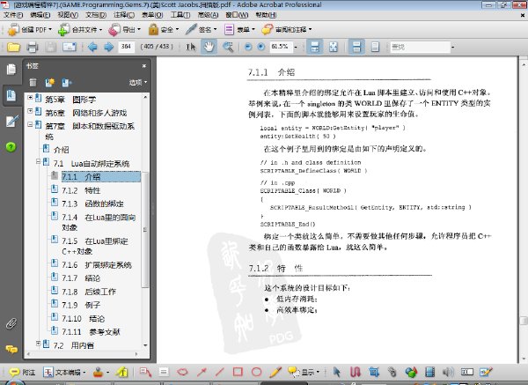Select bookmark 7.1.6 扩展绑定系统
Screen dimensions: 528x385
(96, 265)
